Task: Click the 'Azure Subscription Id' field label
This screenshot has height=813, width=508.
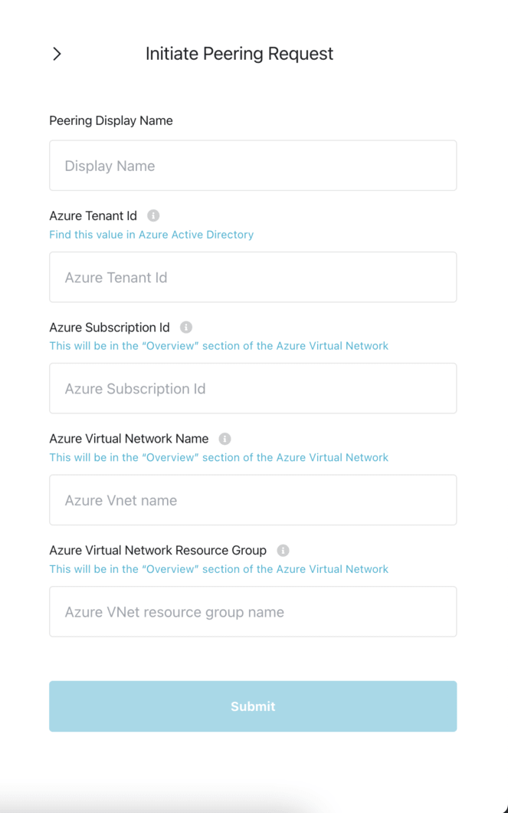Action: tap(110, 328)
